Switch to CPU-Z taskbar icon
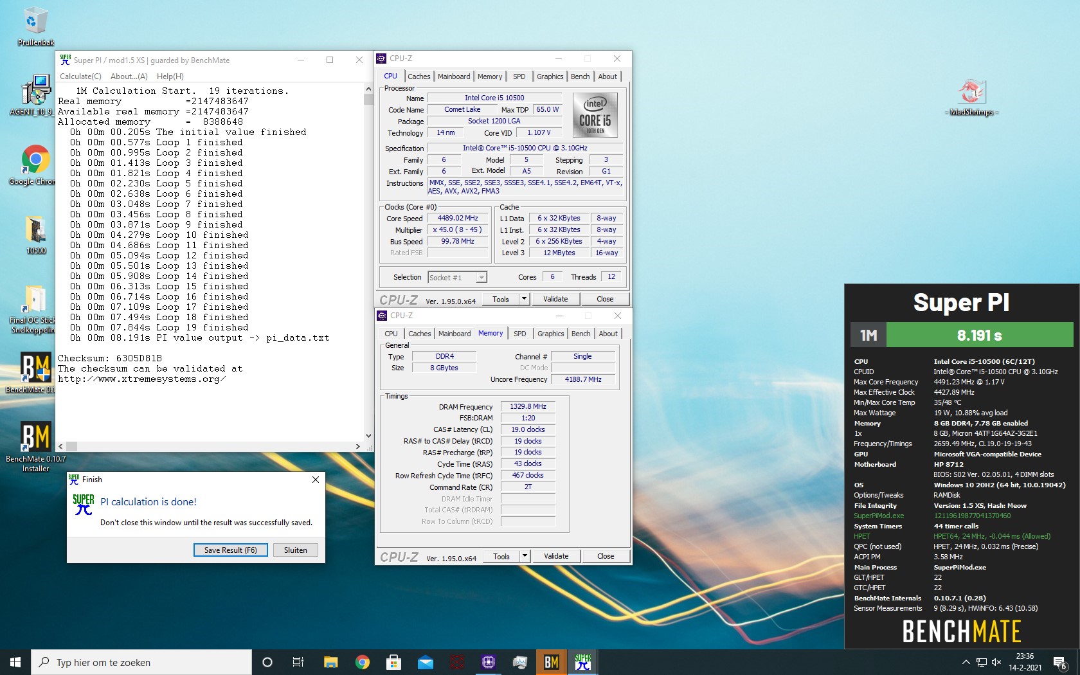 [x=488, y=662]
